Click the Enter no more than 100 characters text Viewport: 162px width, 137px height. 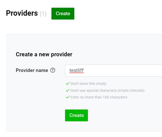(x=99, y=97)
